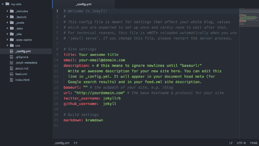Screen dimensions: 259x146
Task: Expand the _layouts folder chevron
Action: click(x=7, y=17)
